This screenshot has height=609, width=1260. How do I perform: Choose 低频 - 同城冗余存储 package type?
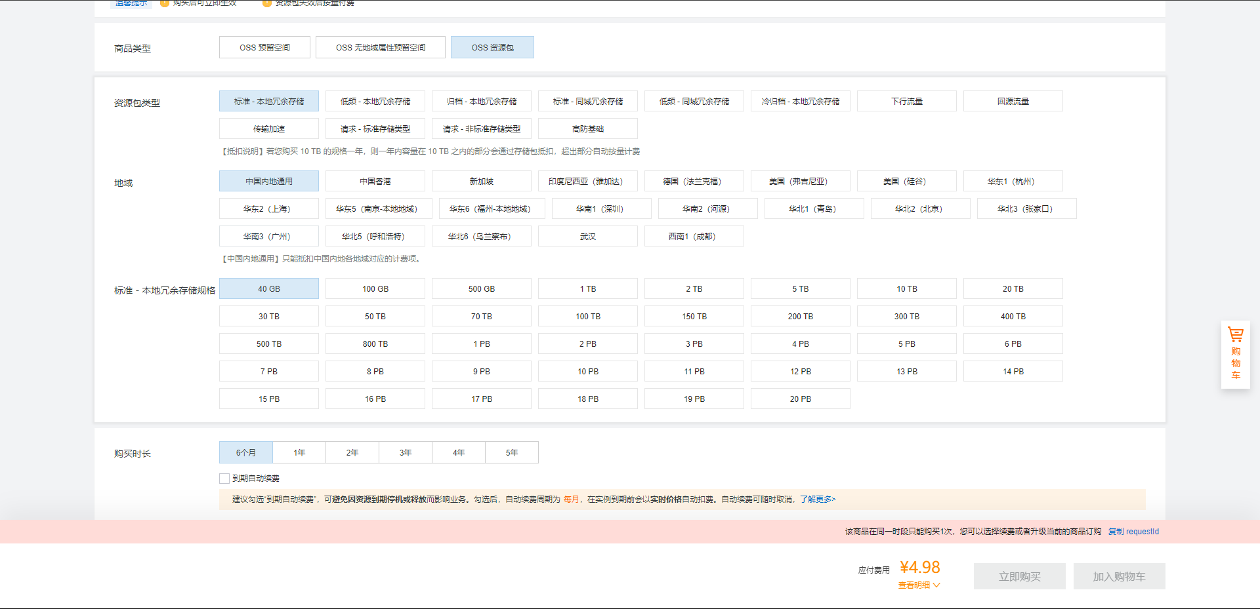(x=694, y=101)
